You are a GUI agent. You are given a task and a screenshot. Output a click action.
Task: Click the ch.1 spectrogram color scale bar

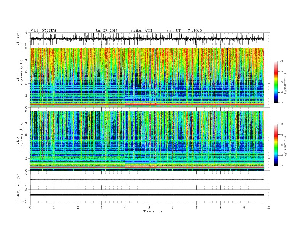[x=276, y=82]
